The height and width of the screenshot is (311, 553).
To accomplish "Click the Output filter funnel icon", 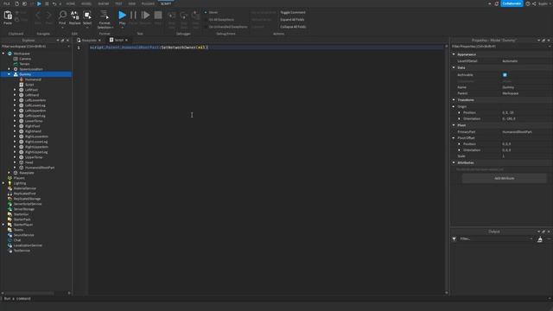I will (x=454, y=239).
